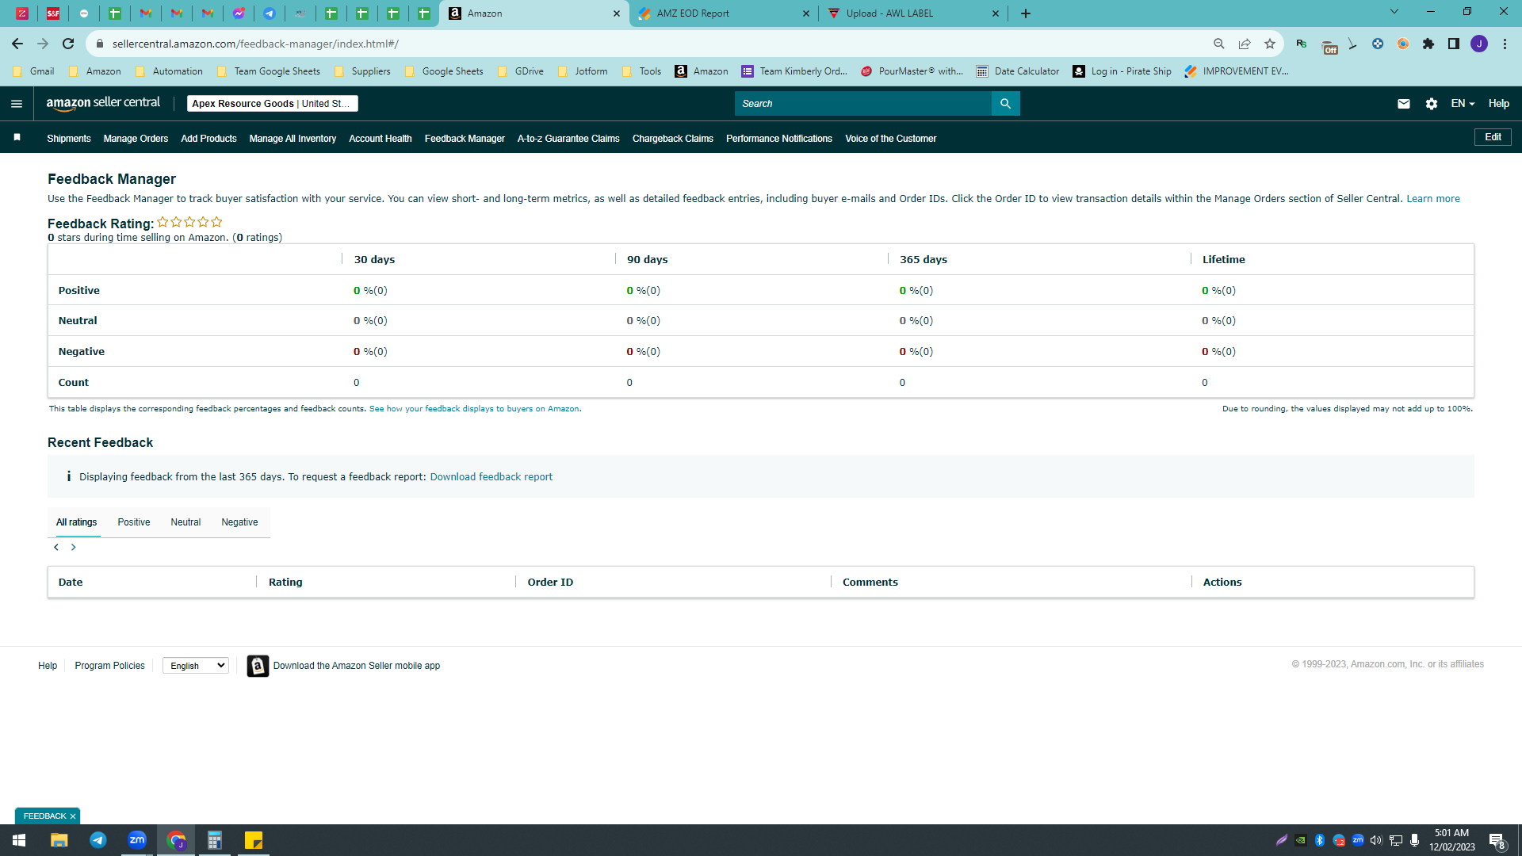Expand the EN language dropdown
This screenshot has width=1522, height=856.
click(x=1463, y=104)
